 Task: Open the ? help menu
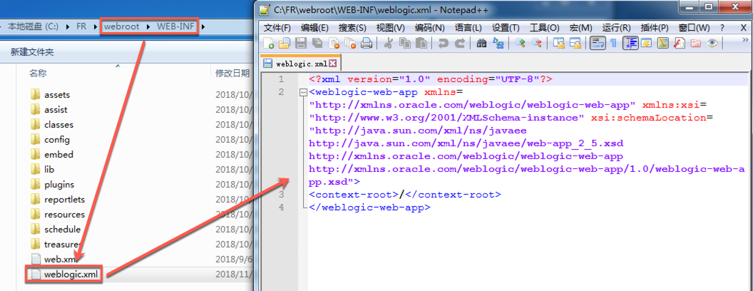pyautogui.click(x=722, y=28)
